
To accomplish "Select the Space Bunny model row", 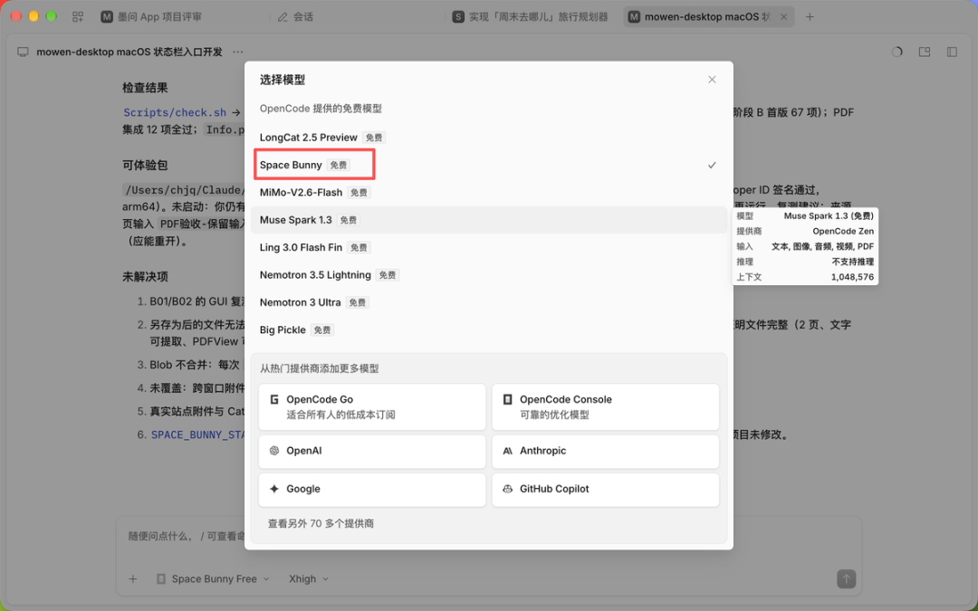I will [488, 166].
